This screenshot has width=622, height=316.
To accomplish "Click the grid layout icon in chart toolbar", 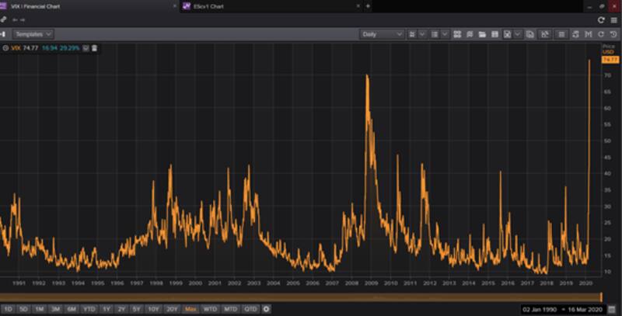I will point(457,34).
